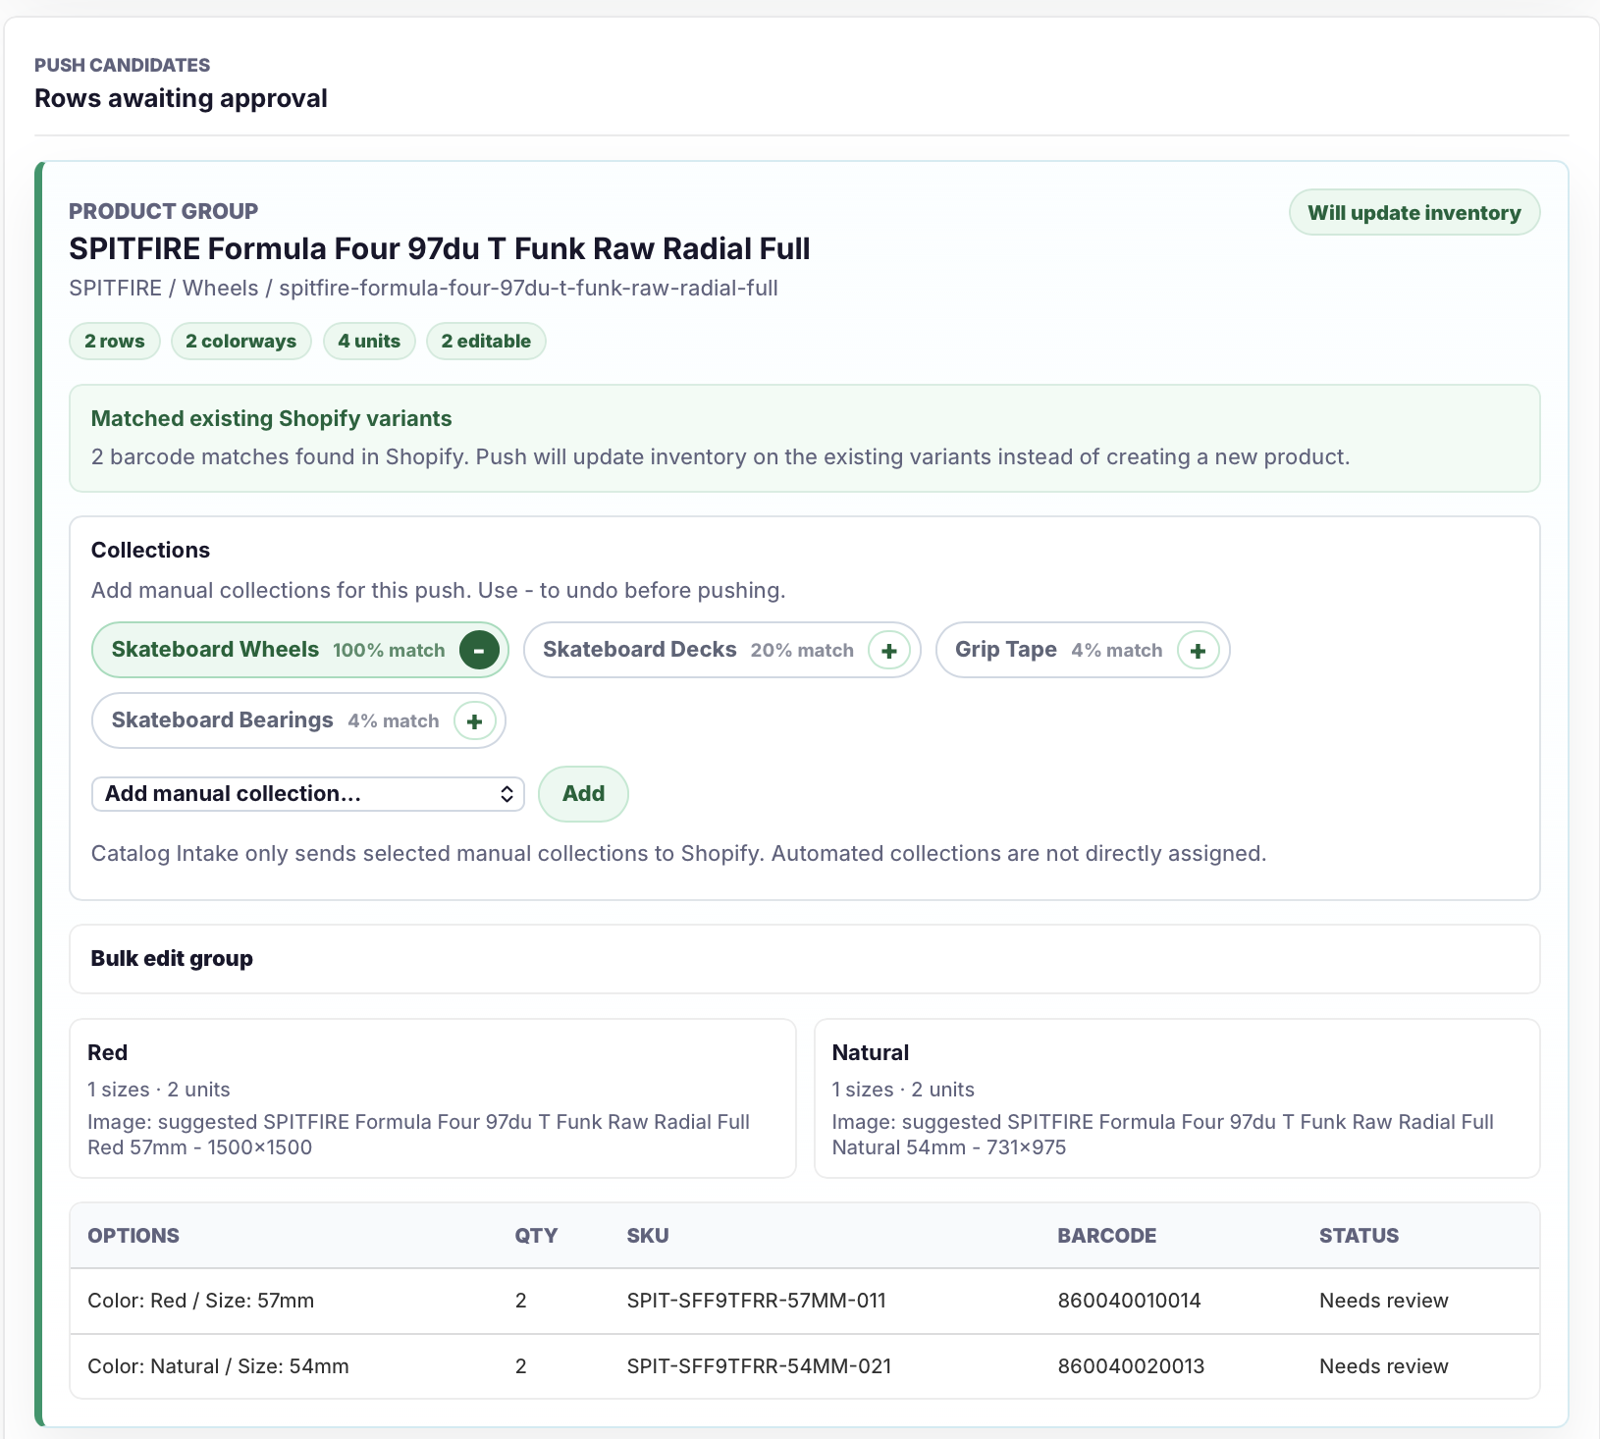Click the 2 rows badge
This screenshot has height=1439, width=1600.
point(115,342)
